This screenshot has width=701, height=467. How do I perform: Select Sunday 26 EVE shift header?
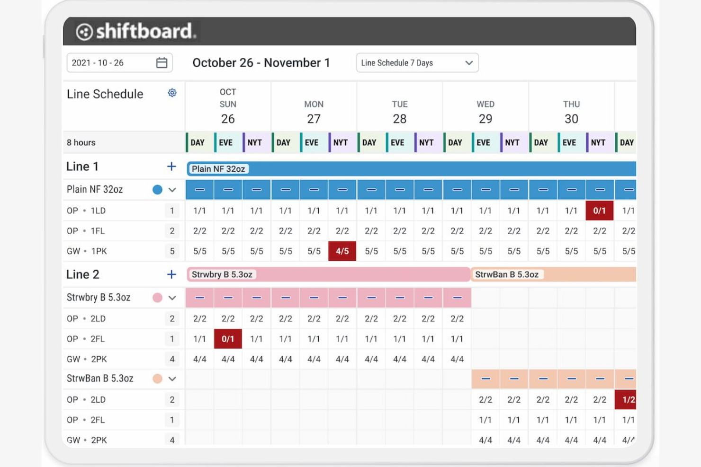pyautogui.click(x=228, y=142)
